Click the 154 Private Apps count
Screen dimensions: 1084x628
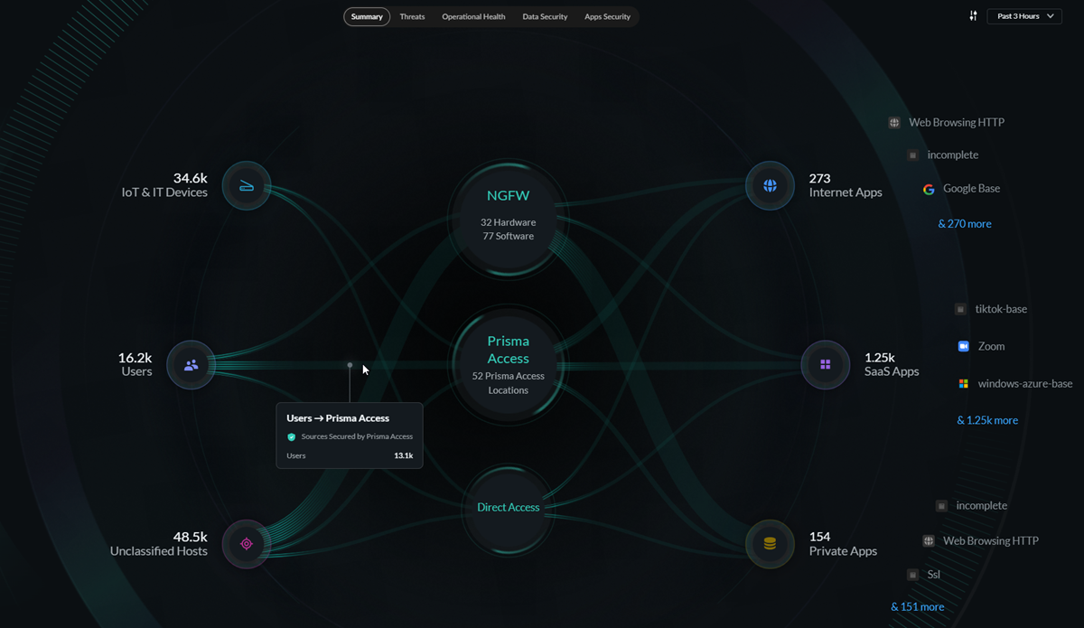[819, 537]
